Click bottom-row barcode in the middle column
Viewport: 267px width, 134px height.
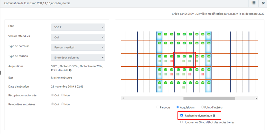coord(184,87)
